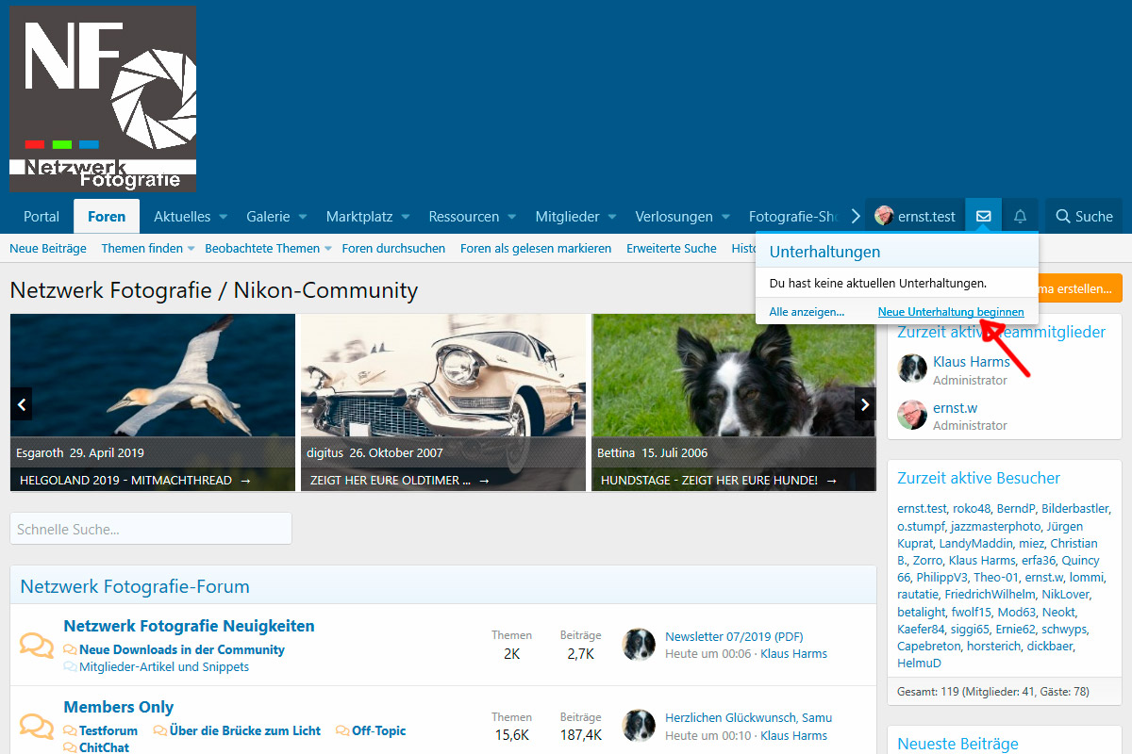Viewport: 1132px width, 754px height.
Task: Click Neue Unterhaltung beginnen link
Action: click(x=951, y=312)
